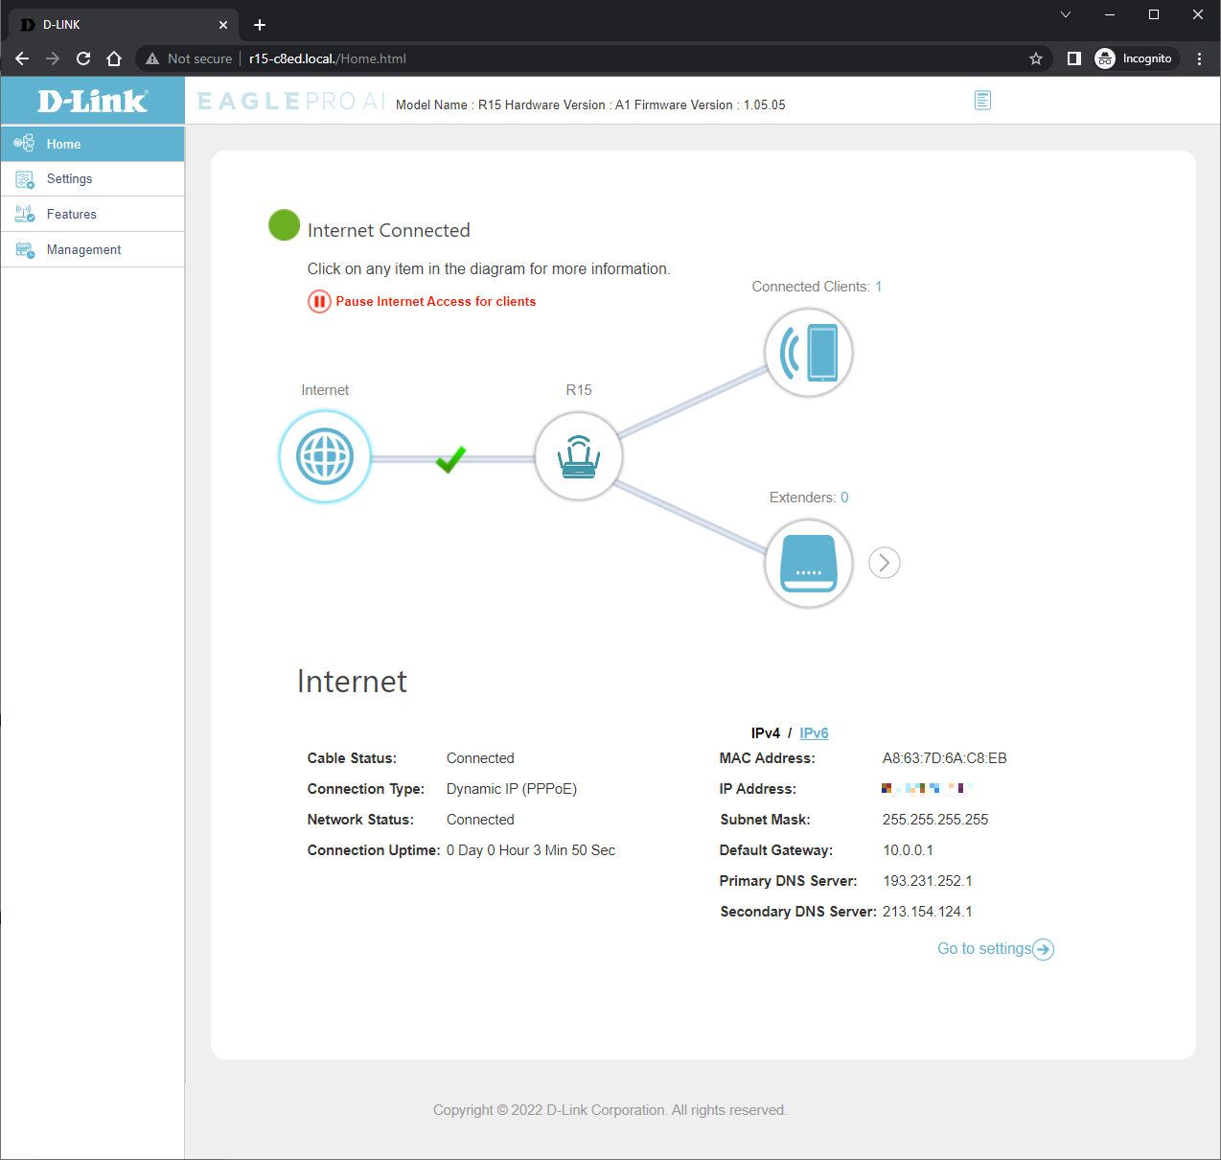The width and height of the screenshot is (1221, 1160).
Task: Open the Management menu
Action: [x=93, y=250]
